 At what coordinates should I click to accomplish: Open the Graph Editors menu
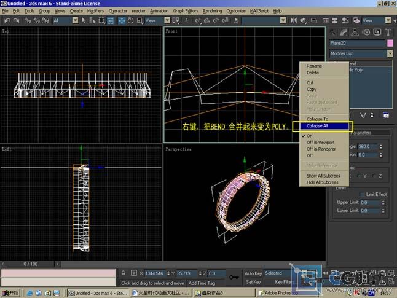click(186, 11)
